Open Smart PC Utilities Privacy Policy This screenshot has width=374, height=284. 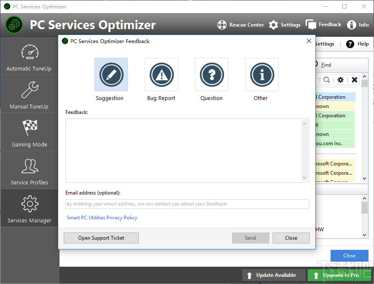tap(102, 217)
